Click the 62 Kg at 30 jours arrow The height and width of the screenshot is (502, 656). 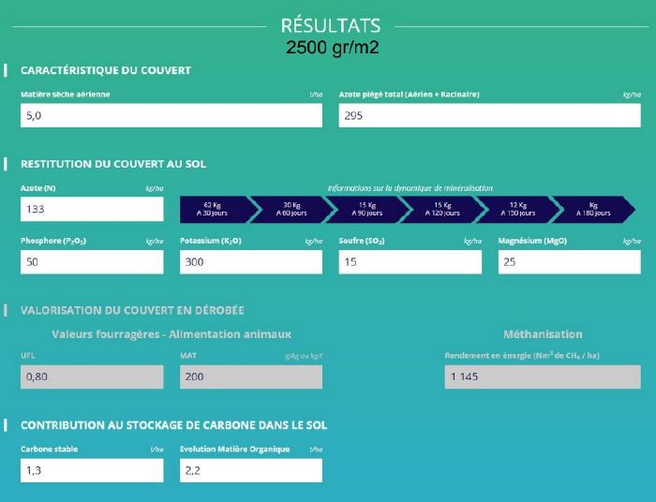(216, 209)
